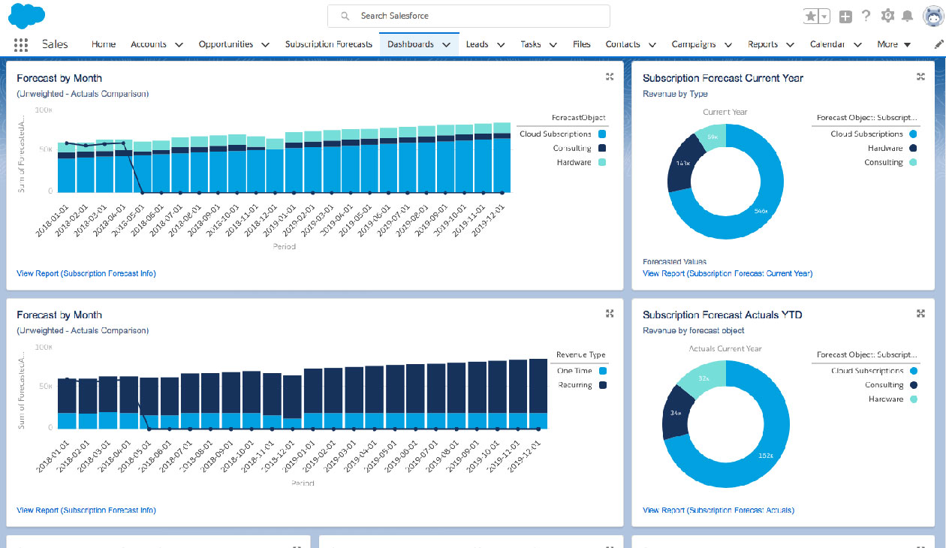Open the global actions plus icon
Image resolution: width=946 pixels, height=548 pixels.
tap(845, 17)
